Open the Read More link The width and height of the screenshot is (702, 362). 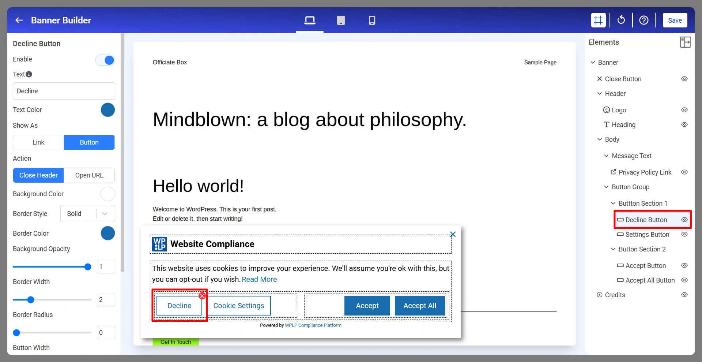tap(259, 279)
